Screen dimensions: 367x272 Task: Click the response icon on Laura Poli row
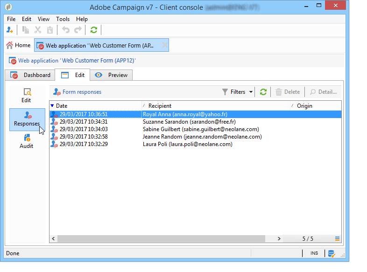point(55,144)
